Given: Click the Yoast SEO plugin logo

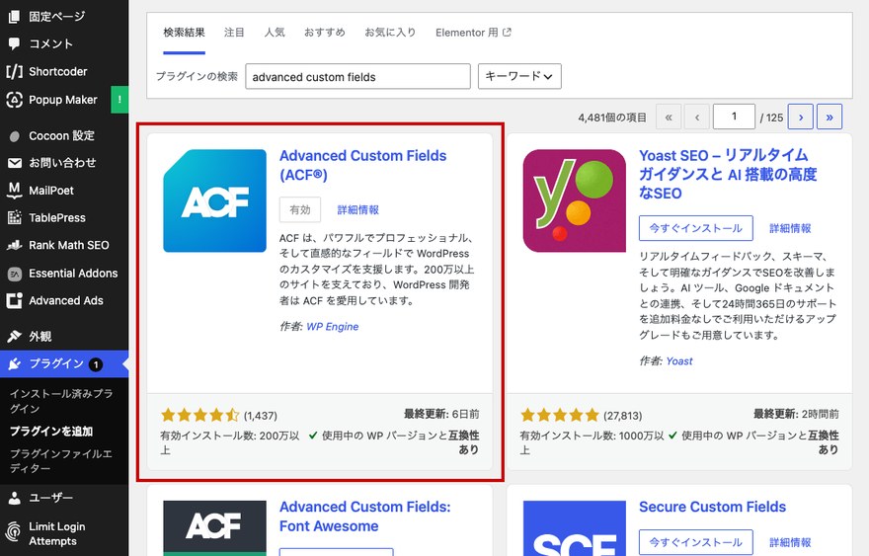Looking at the screenshot, I should [574, 200].
